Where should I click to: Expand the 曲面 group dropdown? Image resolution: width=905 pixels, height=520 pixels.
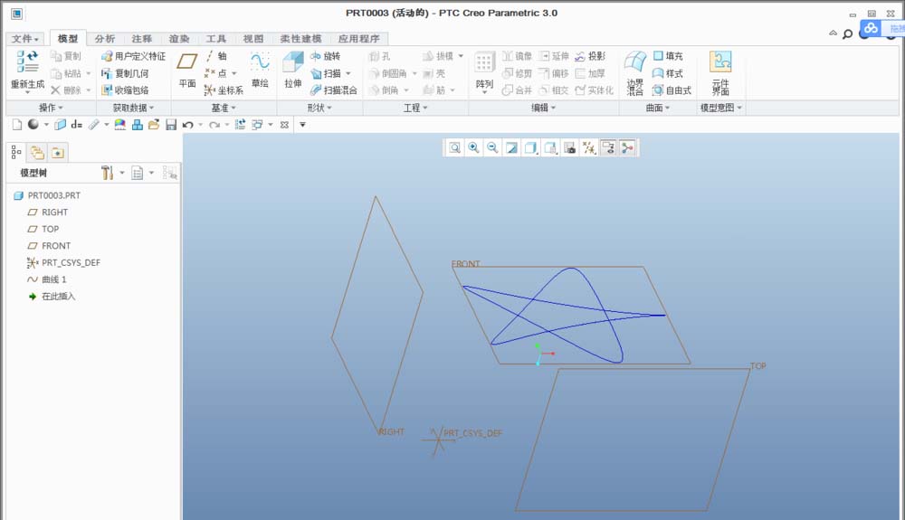(x=658, y=108)
